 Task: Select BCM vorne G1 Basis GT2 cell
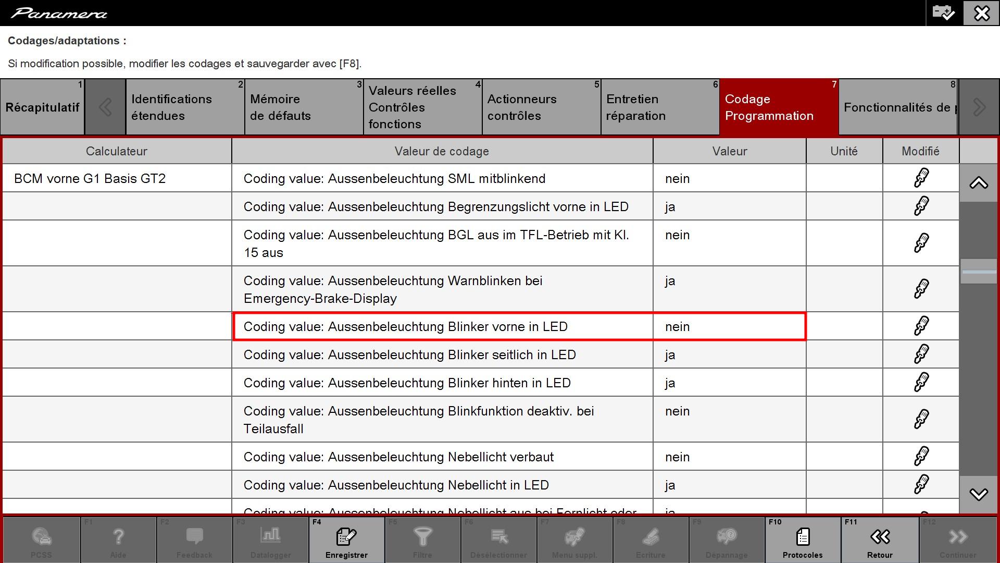pos(117,178)
